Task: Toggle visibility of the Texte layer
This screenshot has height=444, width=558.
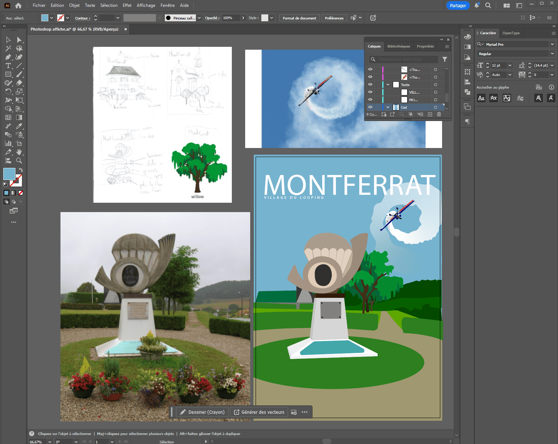Action: [x=370, y=85]
